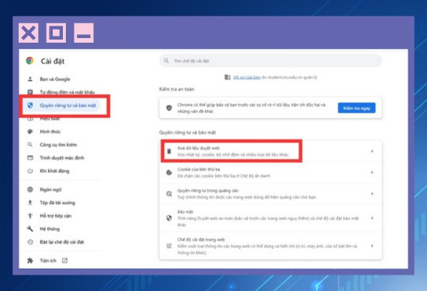The height and width of the screenshot is (291, 427).
Task: Expand the Bảo mật row arrow
Action: (x=372, y=218)
